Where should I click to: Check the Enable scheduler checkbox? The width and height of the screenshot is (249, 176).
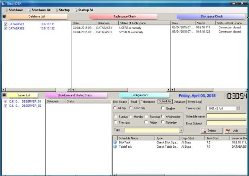click(163, 108)
